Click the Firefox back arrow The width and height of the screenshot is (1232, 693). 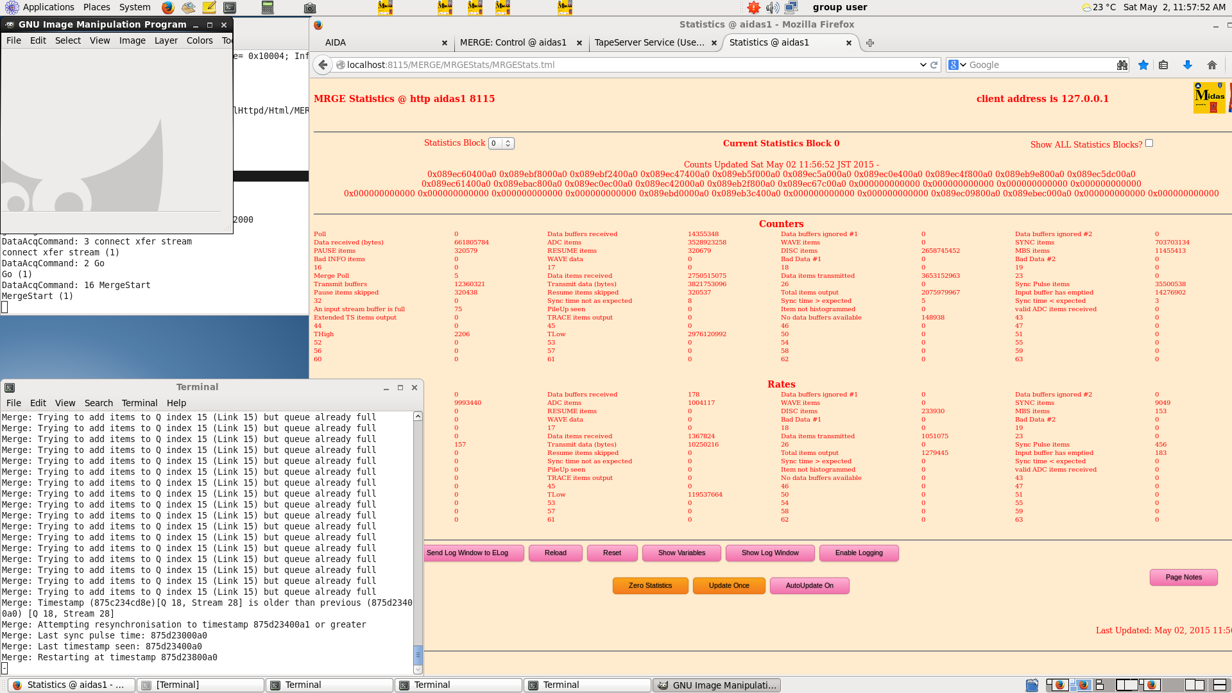click(x=323, y=65)
